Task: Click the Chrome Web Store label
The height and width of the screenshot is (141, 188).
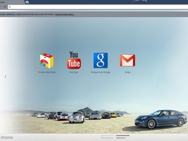Action: 47,72
